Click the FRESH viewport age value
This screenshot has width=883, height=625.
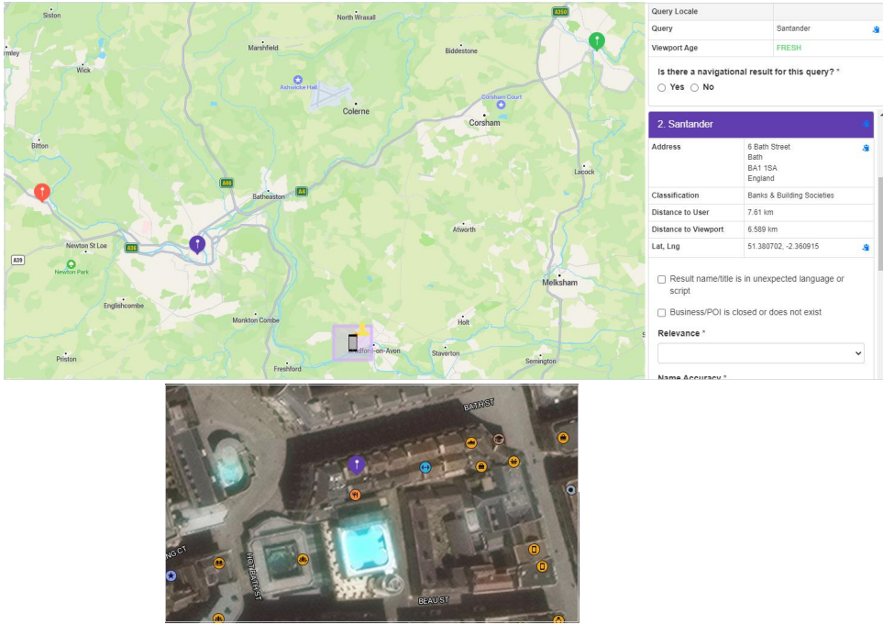point(789,48)
